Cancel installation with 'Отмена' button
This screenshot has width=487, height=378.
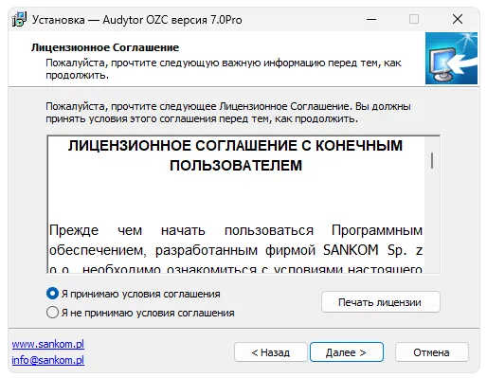(x=432, y=352)
